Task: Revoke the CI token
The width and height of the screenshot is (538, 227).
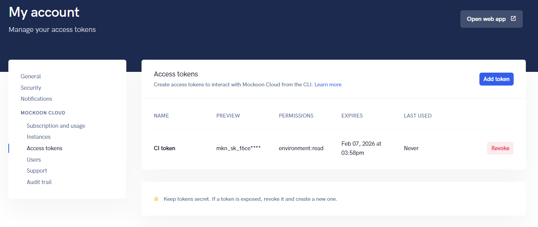Action: 500,148
